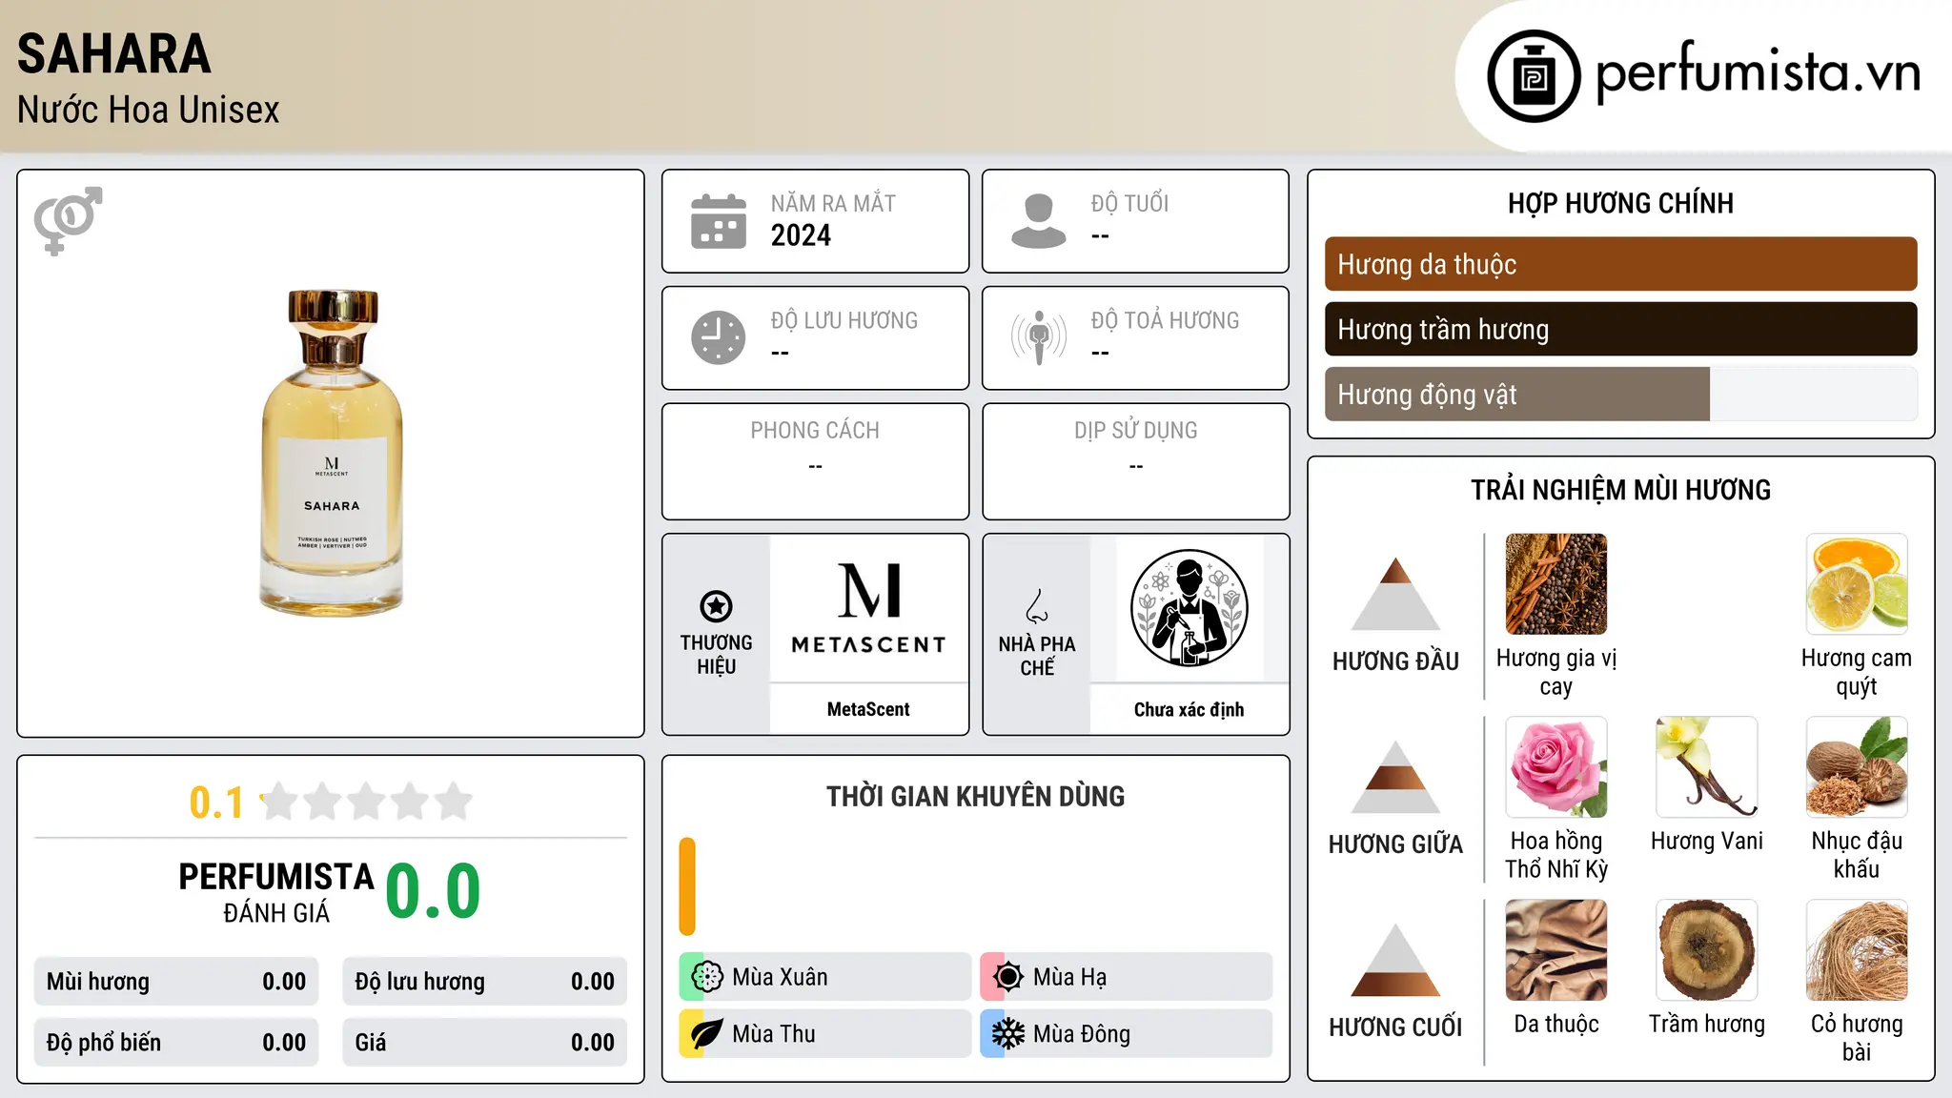1952x1098 pixels.
Task: Open the MetaScent brand logo
Action: point(869,608)
